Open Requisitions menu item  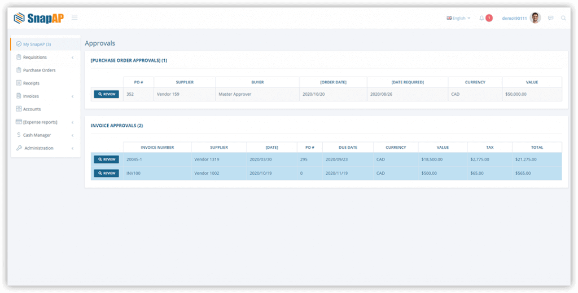click(x=45, y=57)
